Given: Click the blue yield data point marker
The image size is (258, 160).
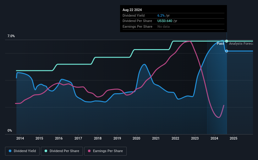Looking at the screenshot, I should (x=227, y=51).
